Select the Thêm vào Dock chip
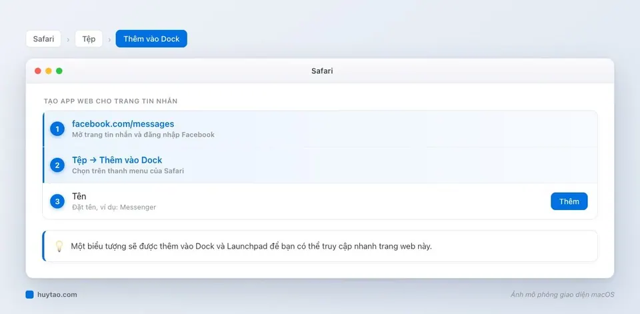 151,39
